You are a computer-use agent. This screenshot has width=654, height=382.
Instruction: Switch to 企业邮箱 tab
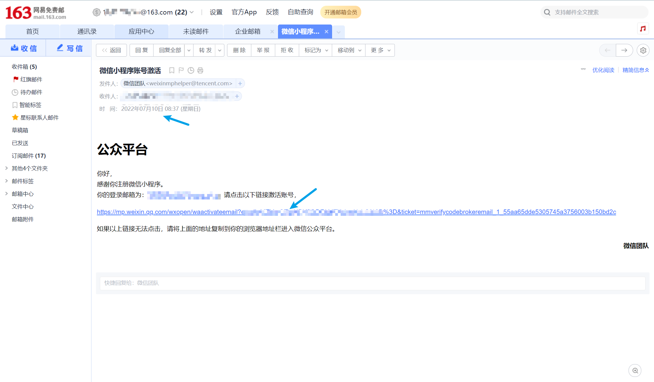(x=247, y=31)
